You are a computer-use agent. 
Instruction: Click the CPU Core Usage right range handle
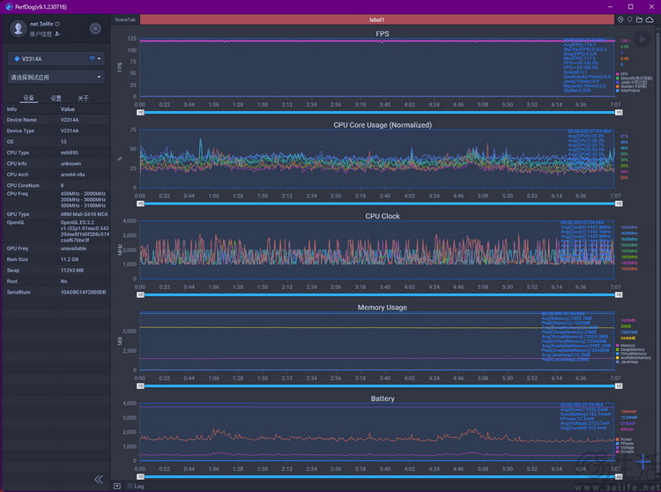619,204
